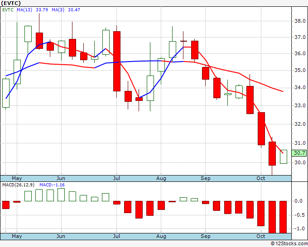Click Jul on the MACD panel time axis
The height and width of the screenshot is (247, 308).
click(116, 236)
